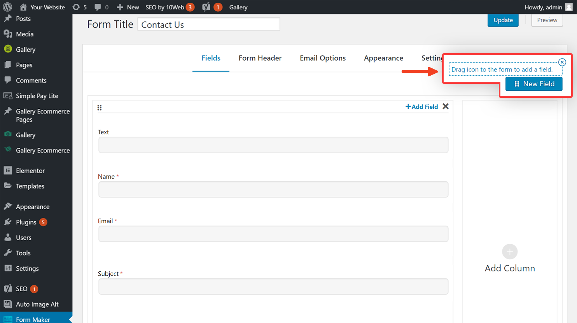The width and height of the screenshot is (577, 323).
Task: Go to Posts in sidebar
Action: (x=23, y=19)
